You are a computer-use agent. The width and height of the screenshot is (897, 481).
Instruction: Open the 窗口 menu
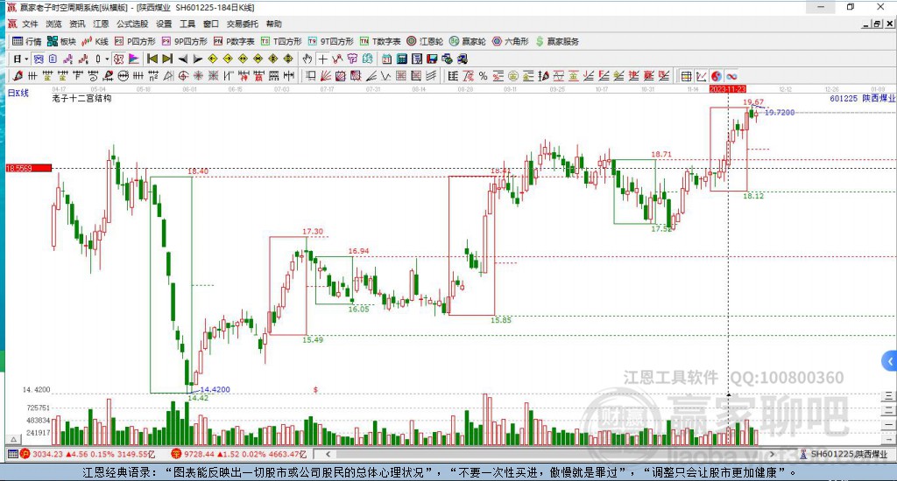click(211, 24)
